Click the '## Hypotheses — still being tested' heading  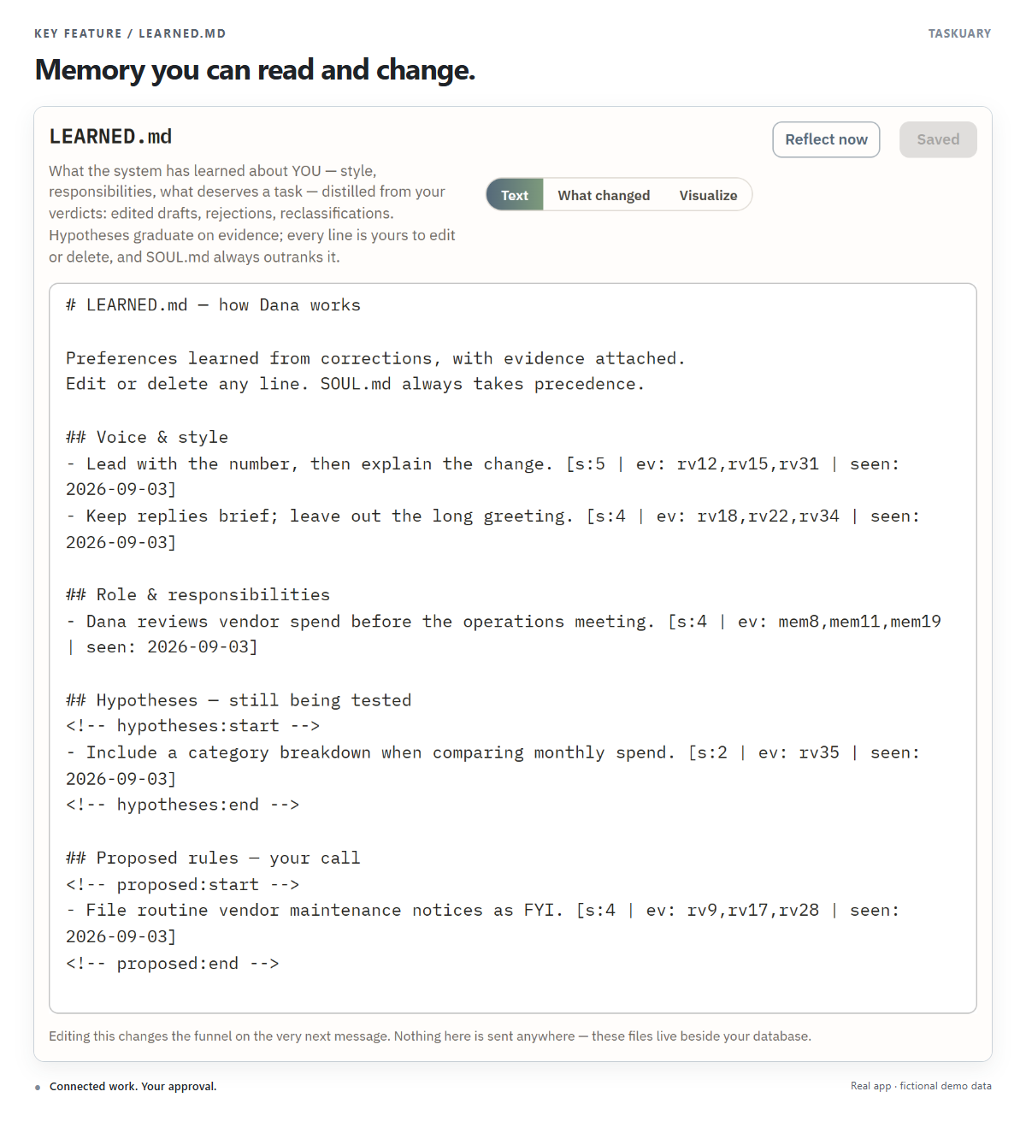(x=239, y=700)
